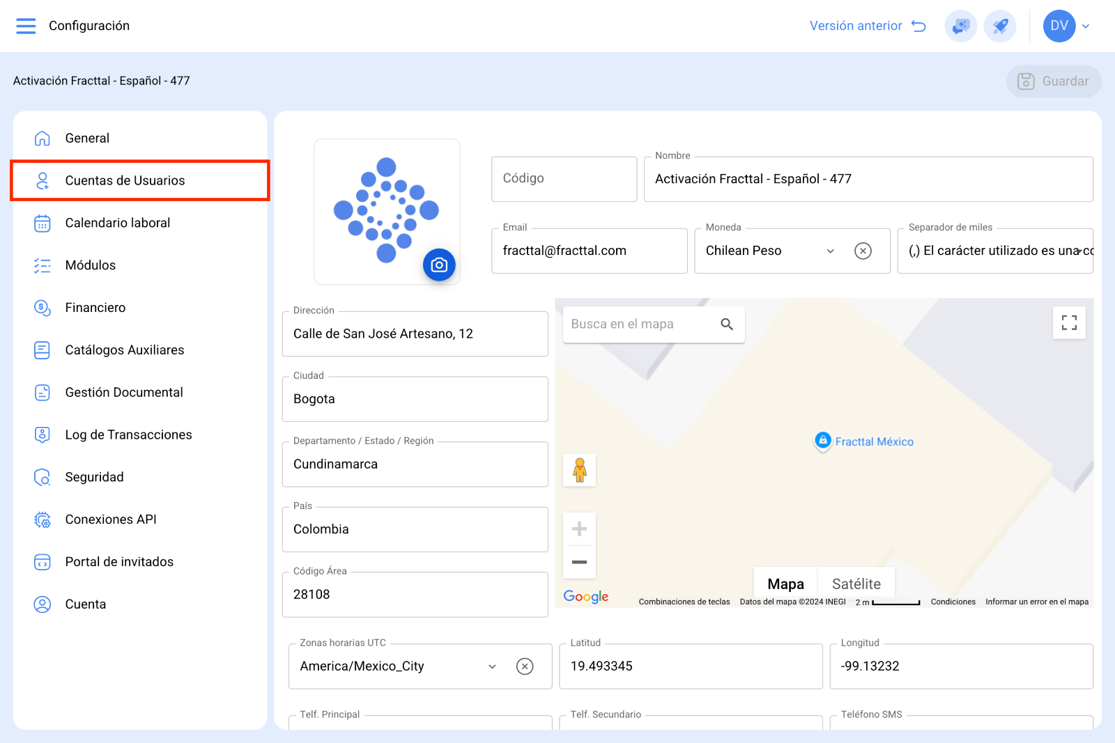Click the Código Área field 28108
Screen dimensions: 1115x743
[x=415, y=595]
